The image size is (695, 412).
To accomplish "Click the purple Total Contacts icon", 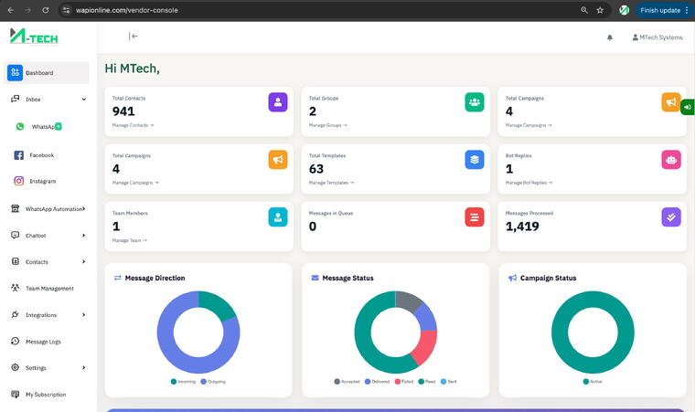I will [277, 102].
